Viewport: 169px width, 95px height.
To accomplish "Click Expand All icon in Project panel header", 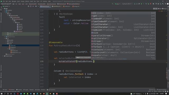I will click(31, 6).
